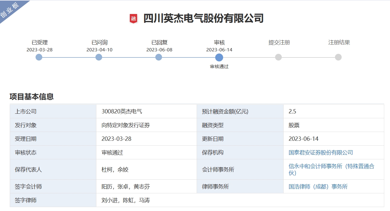Open 国泰君安证券股份有限公司 sponsor link
Viewport: 390px width, 211px height.
point(321,152)
